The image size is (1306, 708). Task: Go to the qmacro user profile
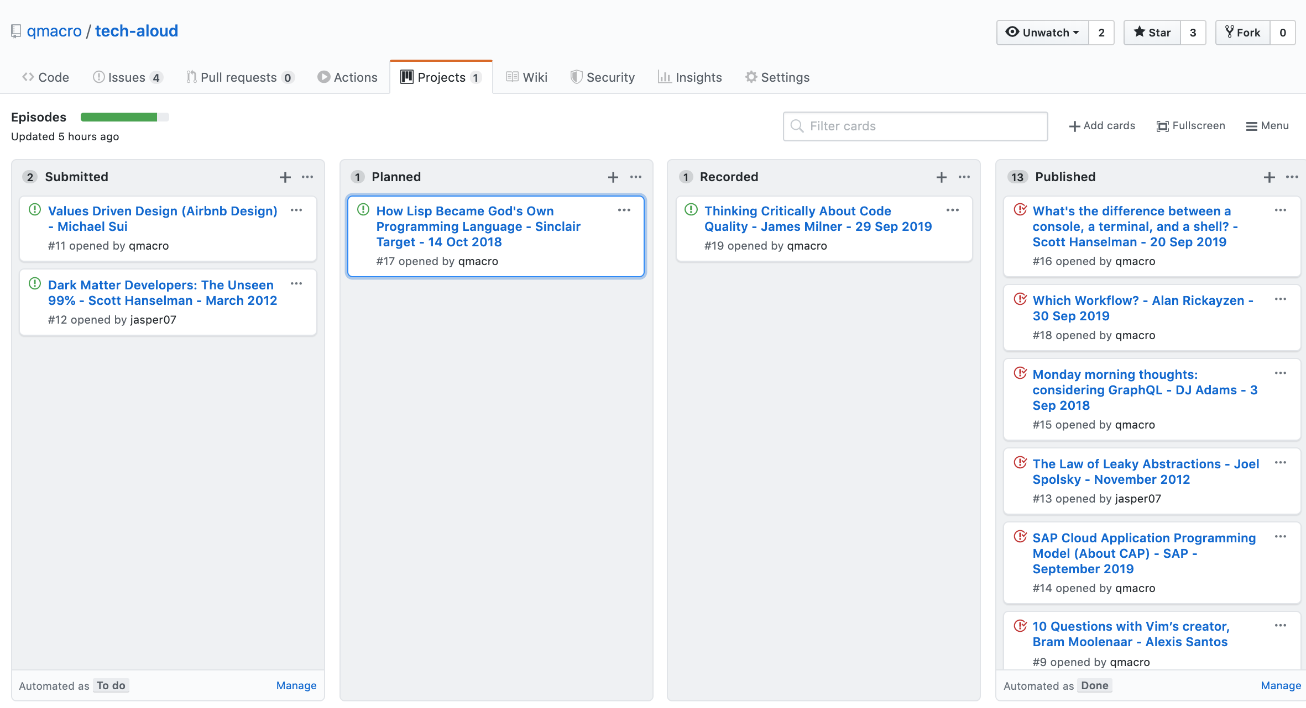54,31
